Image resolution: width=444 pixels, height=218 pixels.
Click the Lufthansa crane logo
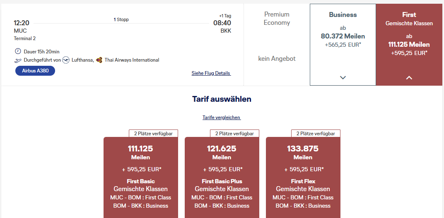(66, 60)
